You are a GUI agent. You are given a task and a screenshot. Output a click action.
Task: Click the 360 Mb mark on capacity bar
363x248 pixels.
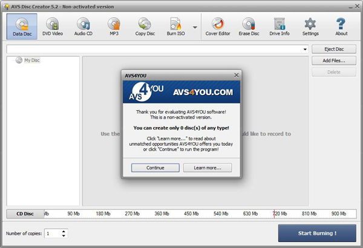click(x=162, y=214)
